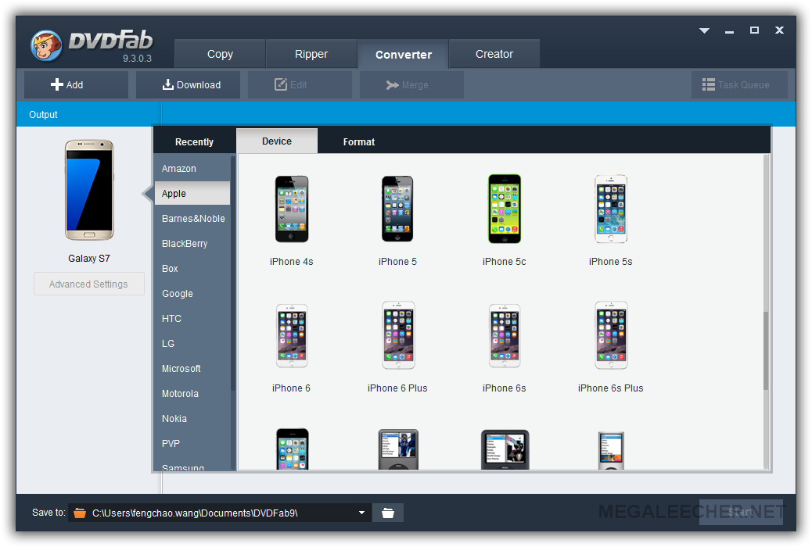Click the Add button
Image resolution: width=812 pixels, height=547 pixels.
pos(76,85)
